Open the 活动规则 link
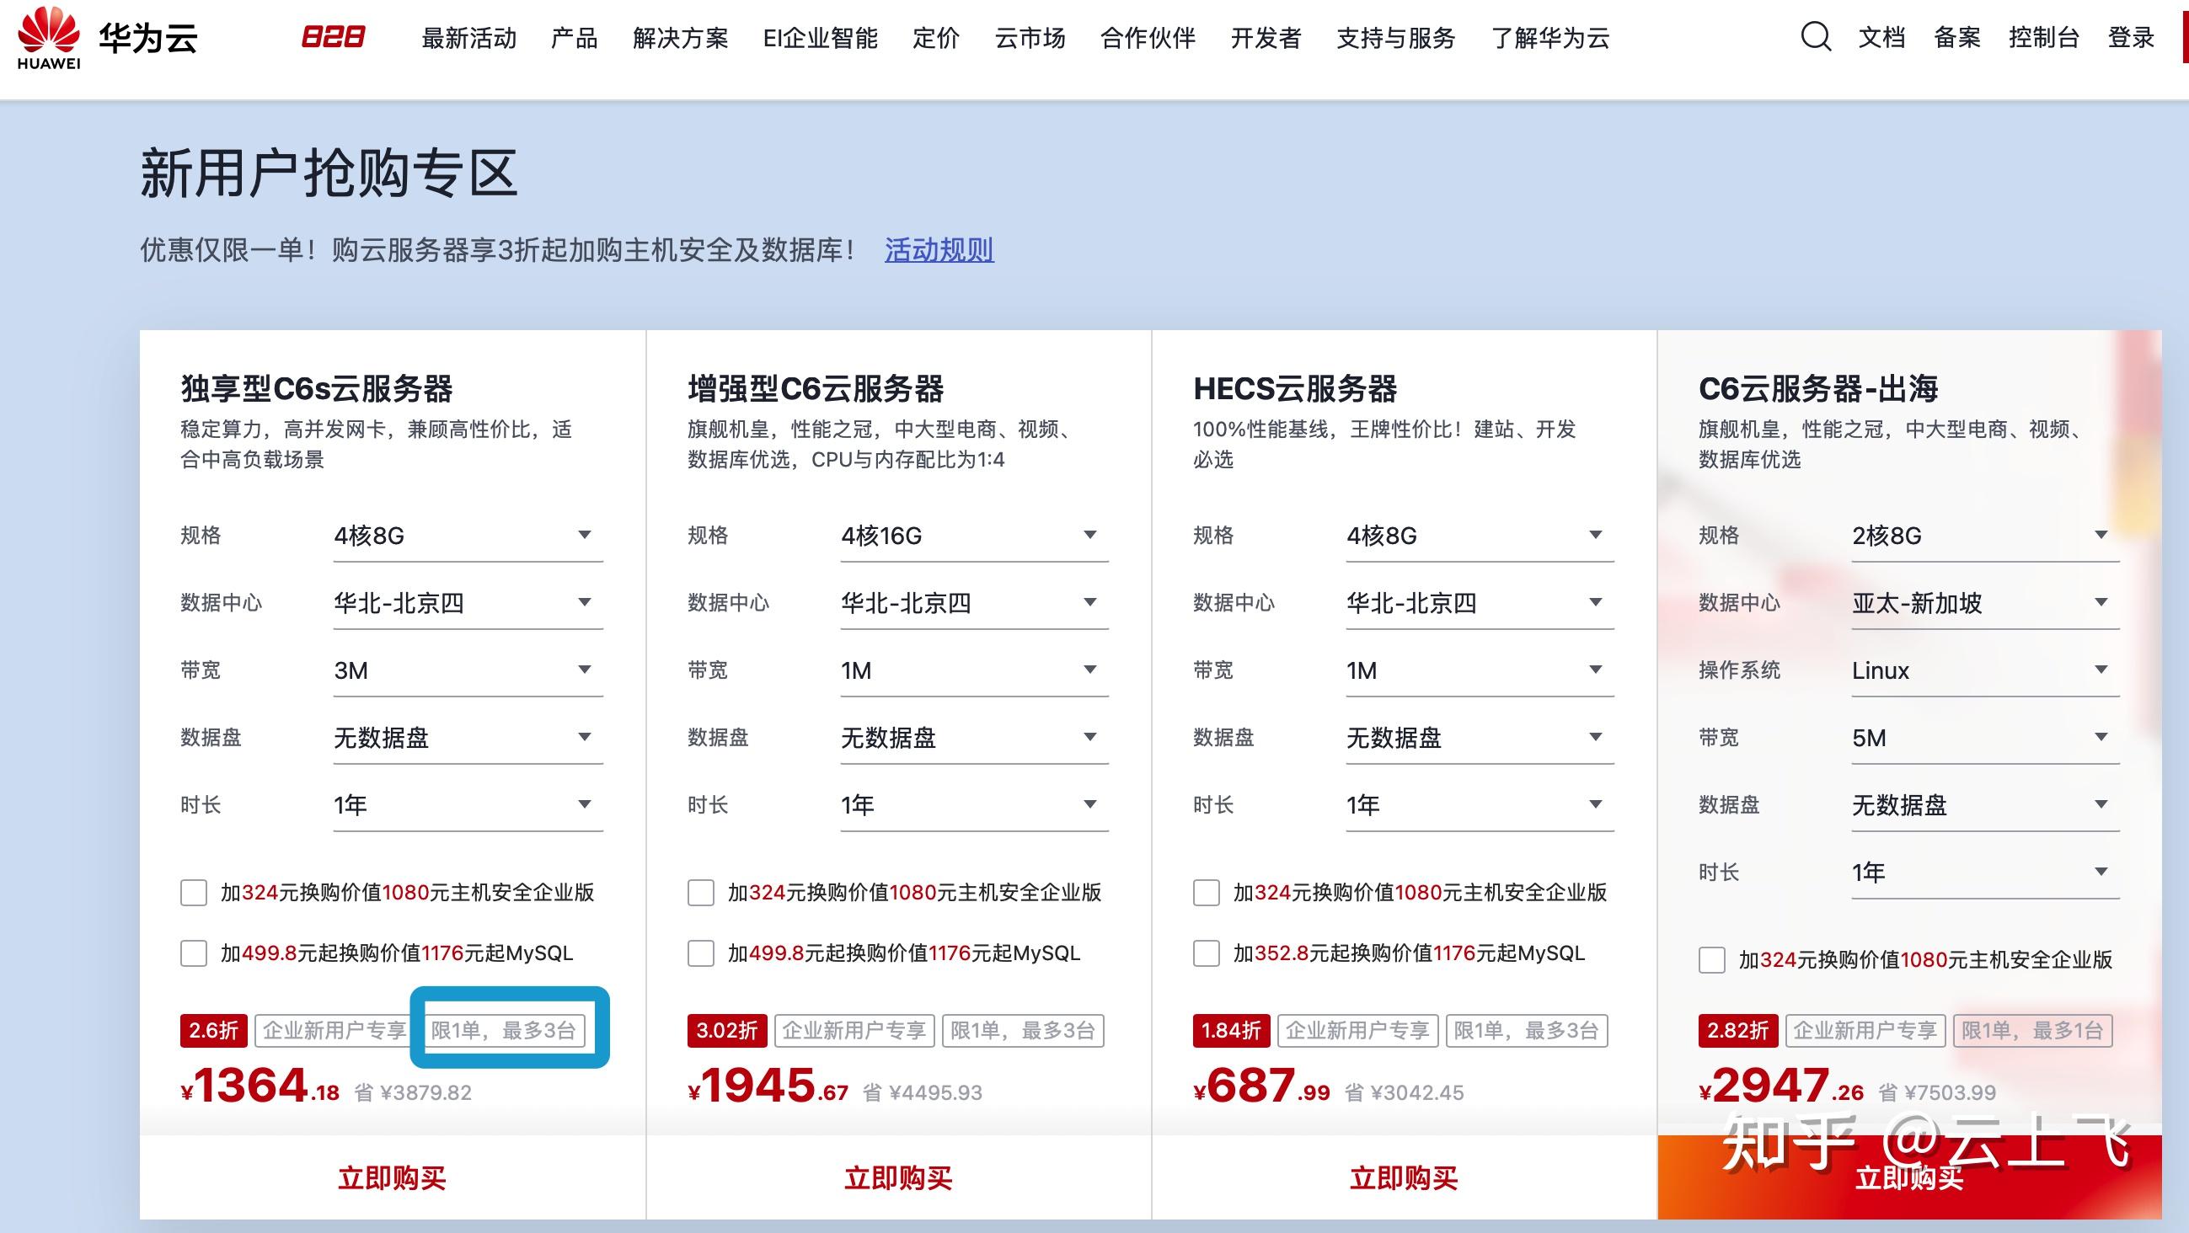The image size is (2189, 1233). click(x=938, y=249)
